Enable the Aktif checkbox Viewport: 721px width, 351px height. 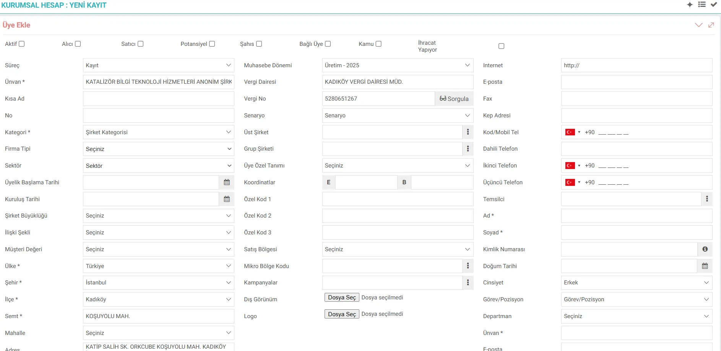(22, 44)
